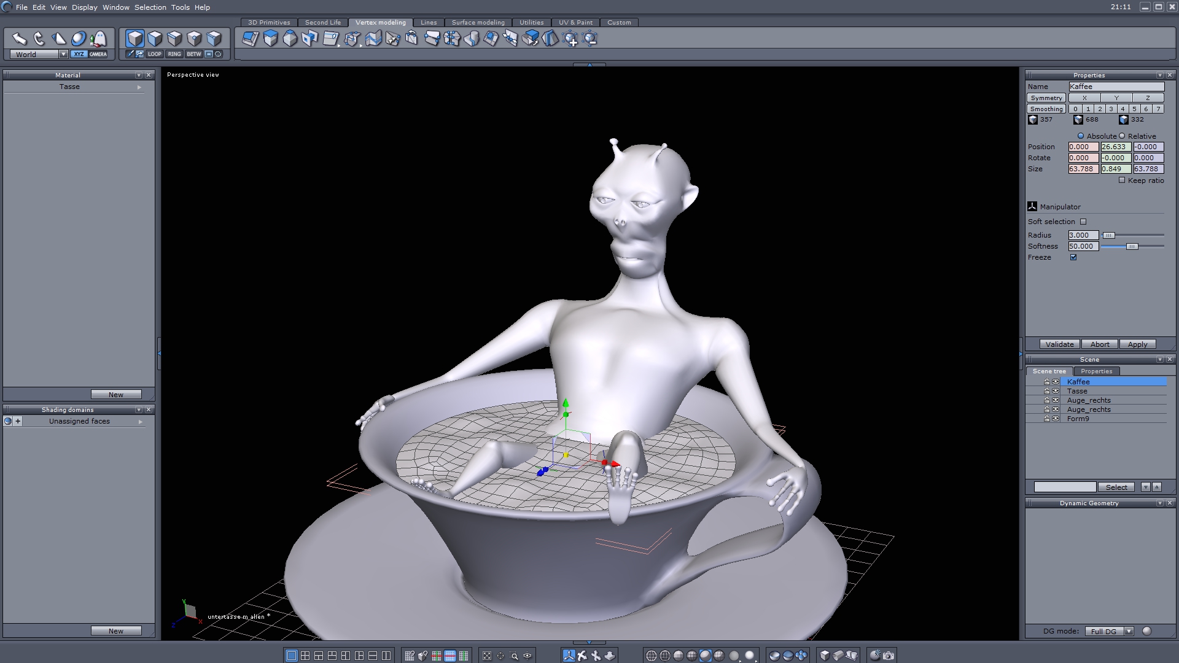Expand the Tasse material arrow
The height and width of the screenshot is (663, 1179).
(139, 87)
